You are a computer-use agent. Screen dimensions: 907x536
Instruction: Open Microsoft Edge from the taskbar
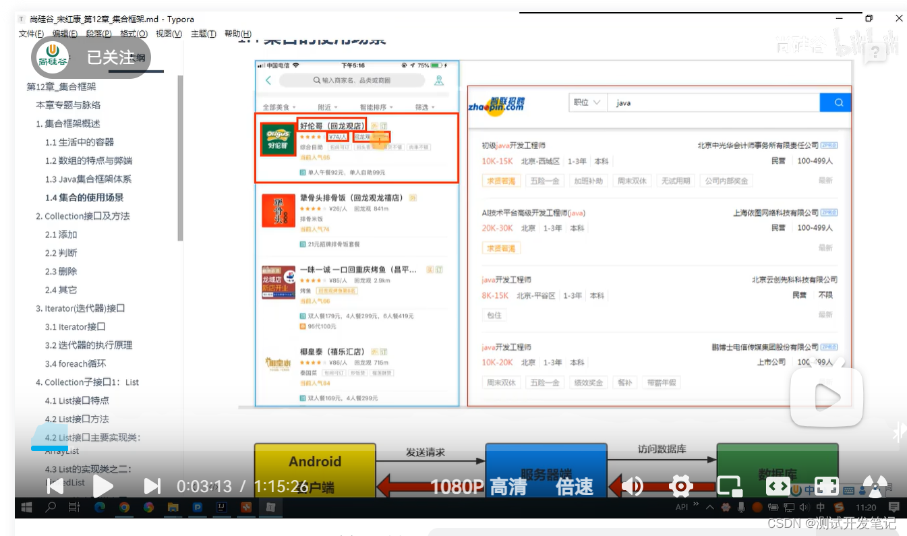tap(100, 507)
